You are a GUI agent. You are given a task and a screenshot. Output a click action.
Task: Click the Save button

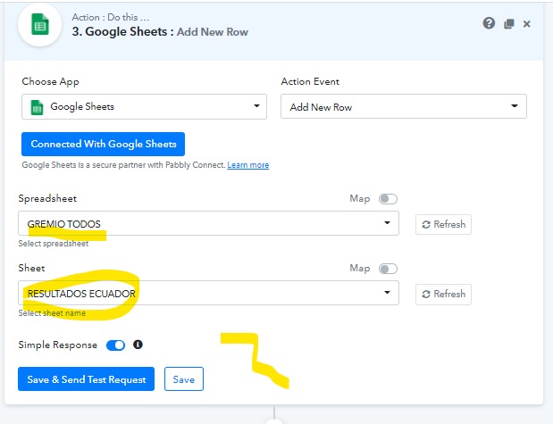pos(184,378)
